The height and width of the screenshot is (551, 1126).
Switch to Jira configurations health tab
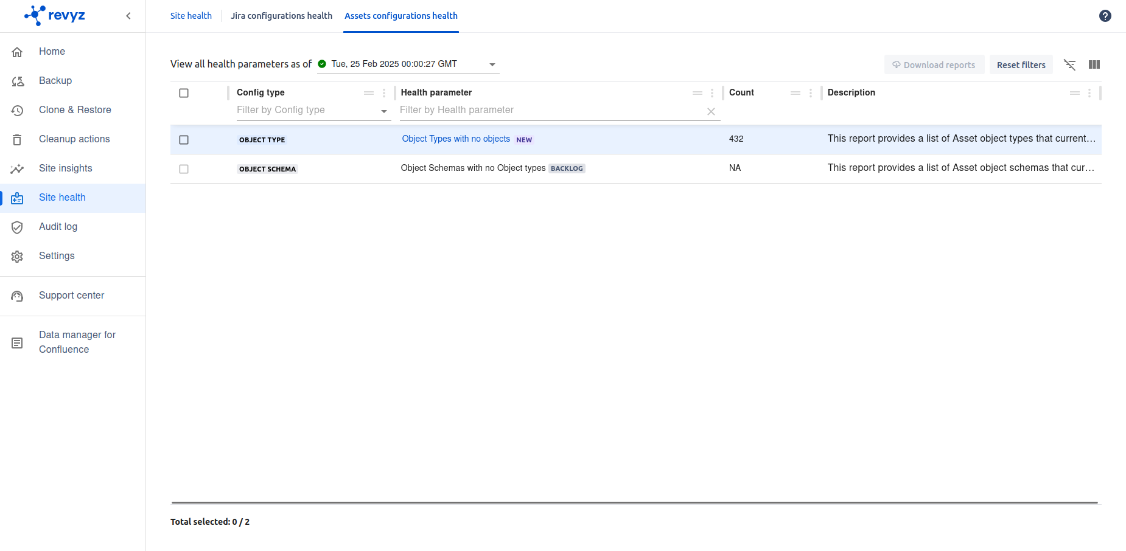click(281, 16)
